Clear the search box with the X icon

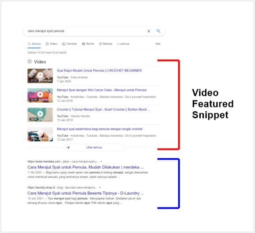(149, 31)
